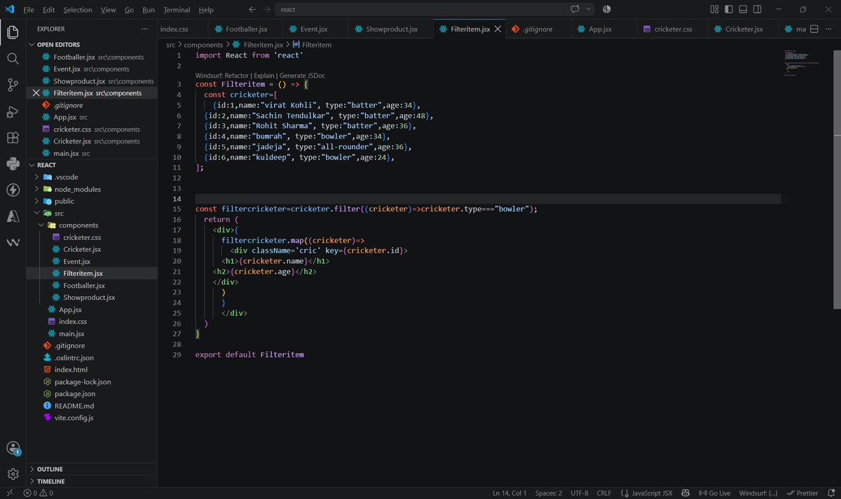841x499 pixels.
Task: Open Footballer.jsx in components folder
Action: pyautogui.click(x=83, y=286)
